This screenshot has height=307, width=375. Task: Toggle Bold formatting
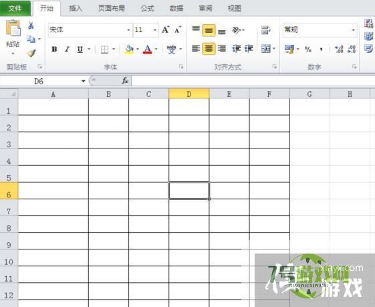click(54, 49)
